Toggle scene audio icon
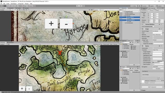This screenshot has height=93, width=165. pyautogui.click(x=17, y=10)
